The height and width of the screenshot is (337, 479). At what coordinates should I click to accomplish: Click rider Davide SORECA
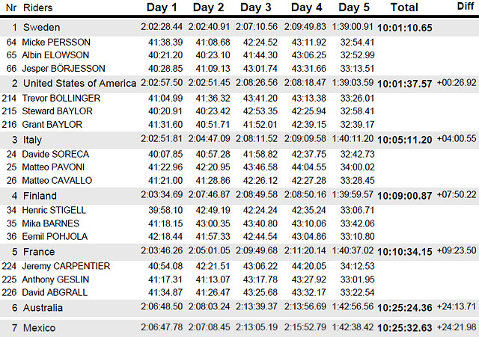pyautogui.click(x=55, y=155)
